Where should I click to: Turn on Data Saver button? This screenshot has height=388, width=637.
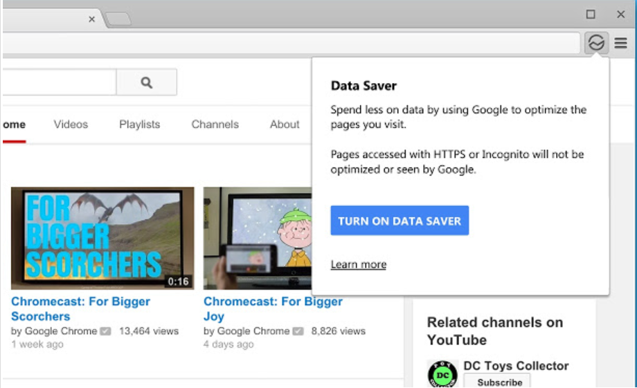pyautogui.click(x=400, y=221)
